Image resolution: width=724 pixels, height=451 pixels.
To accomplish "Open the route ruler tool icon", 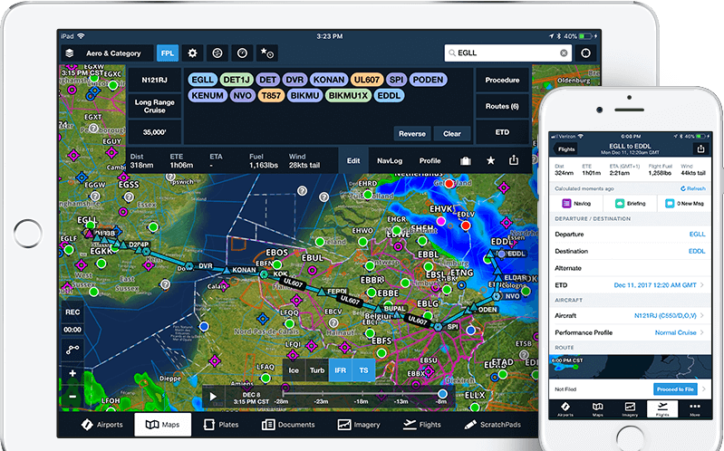I will pos(72,350).
